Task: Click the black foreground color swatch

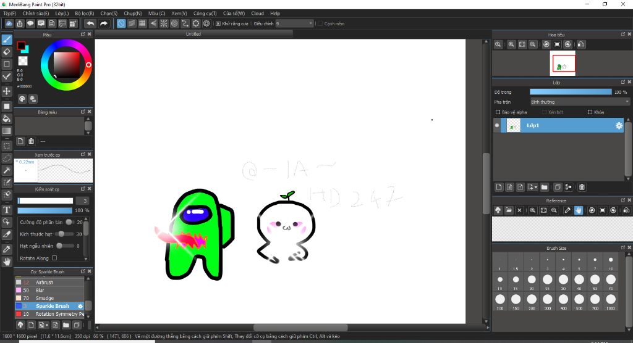Action: (x=21, y=46)
